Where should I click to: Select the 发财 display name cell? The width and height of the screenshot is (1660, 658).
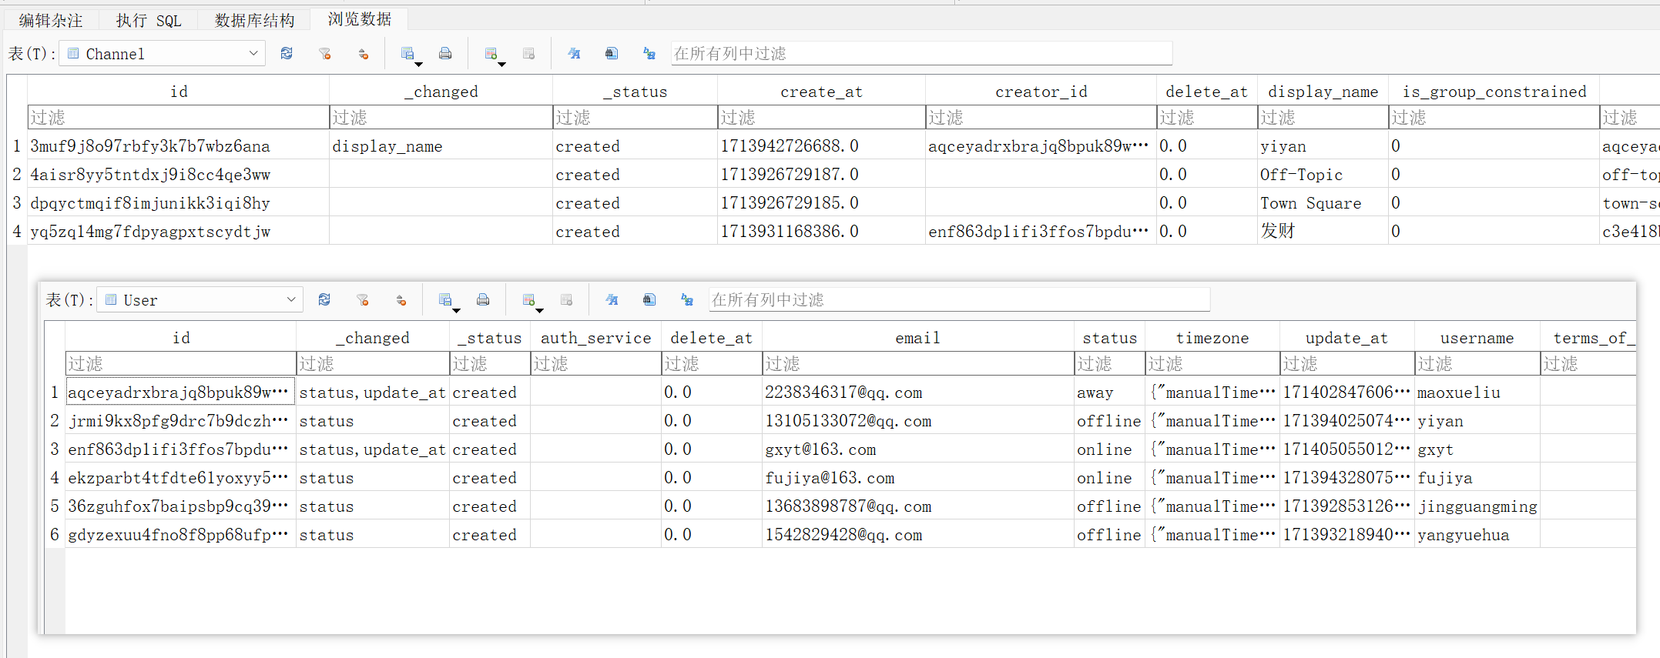pyautogui.click(x=1323, y=232)
